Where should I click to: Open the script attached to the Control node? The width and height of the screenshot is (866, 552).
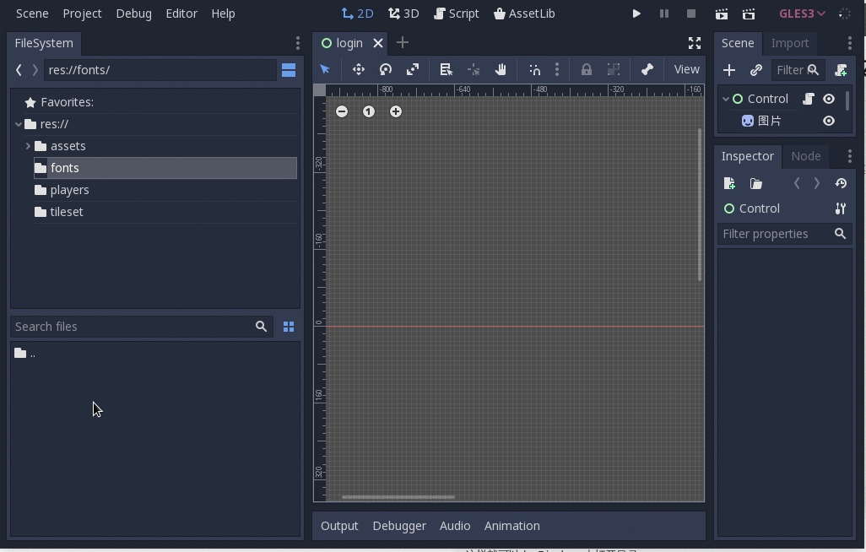point(808,99)
